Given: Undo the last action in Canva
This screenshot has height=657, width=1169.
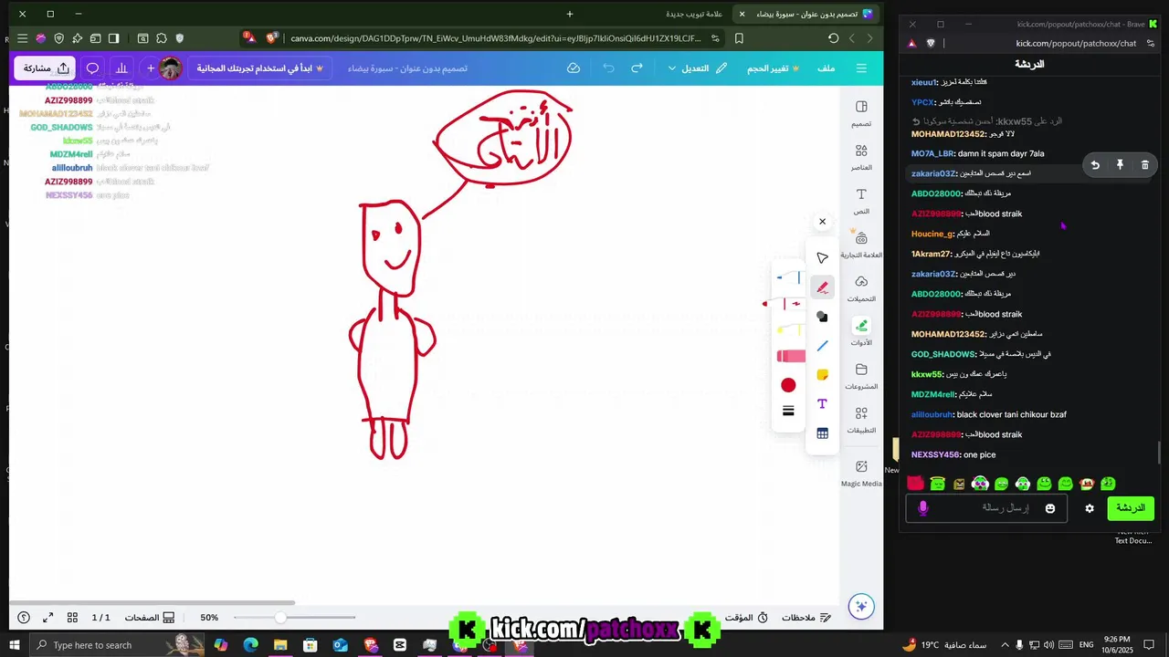Looking at the screenshot, I should point(608,68).
